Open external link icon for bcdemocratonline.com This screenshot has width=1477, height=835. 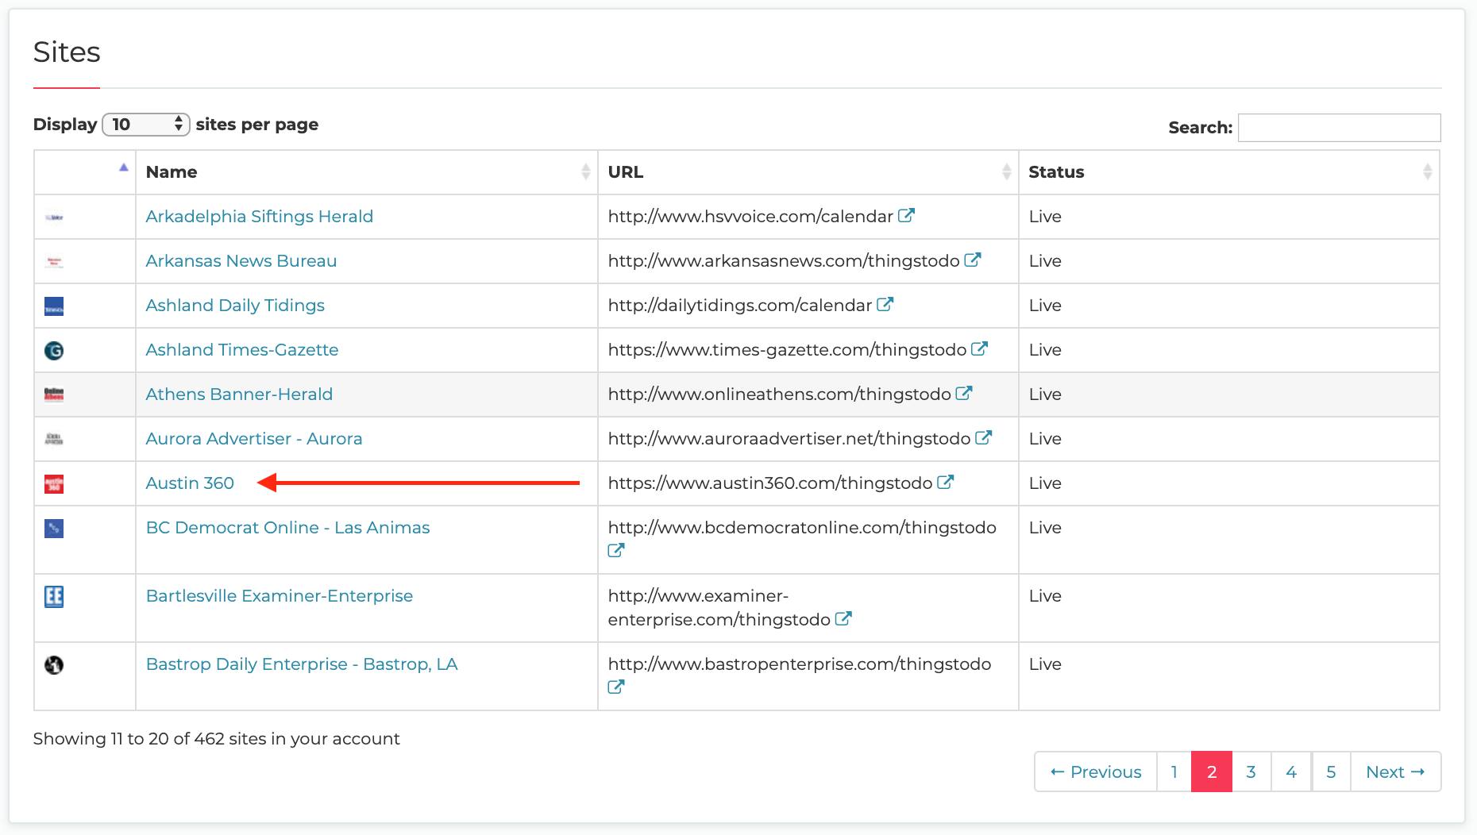click(616, 550)
